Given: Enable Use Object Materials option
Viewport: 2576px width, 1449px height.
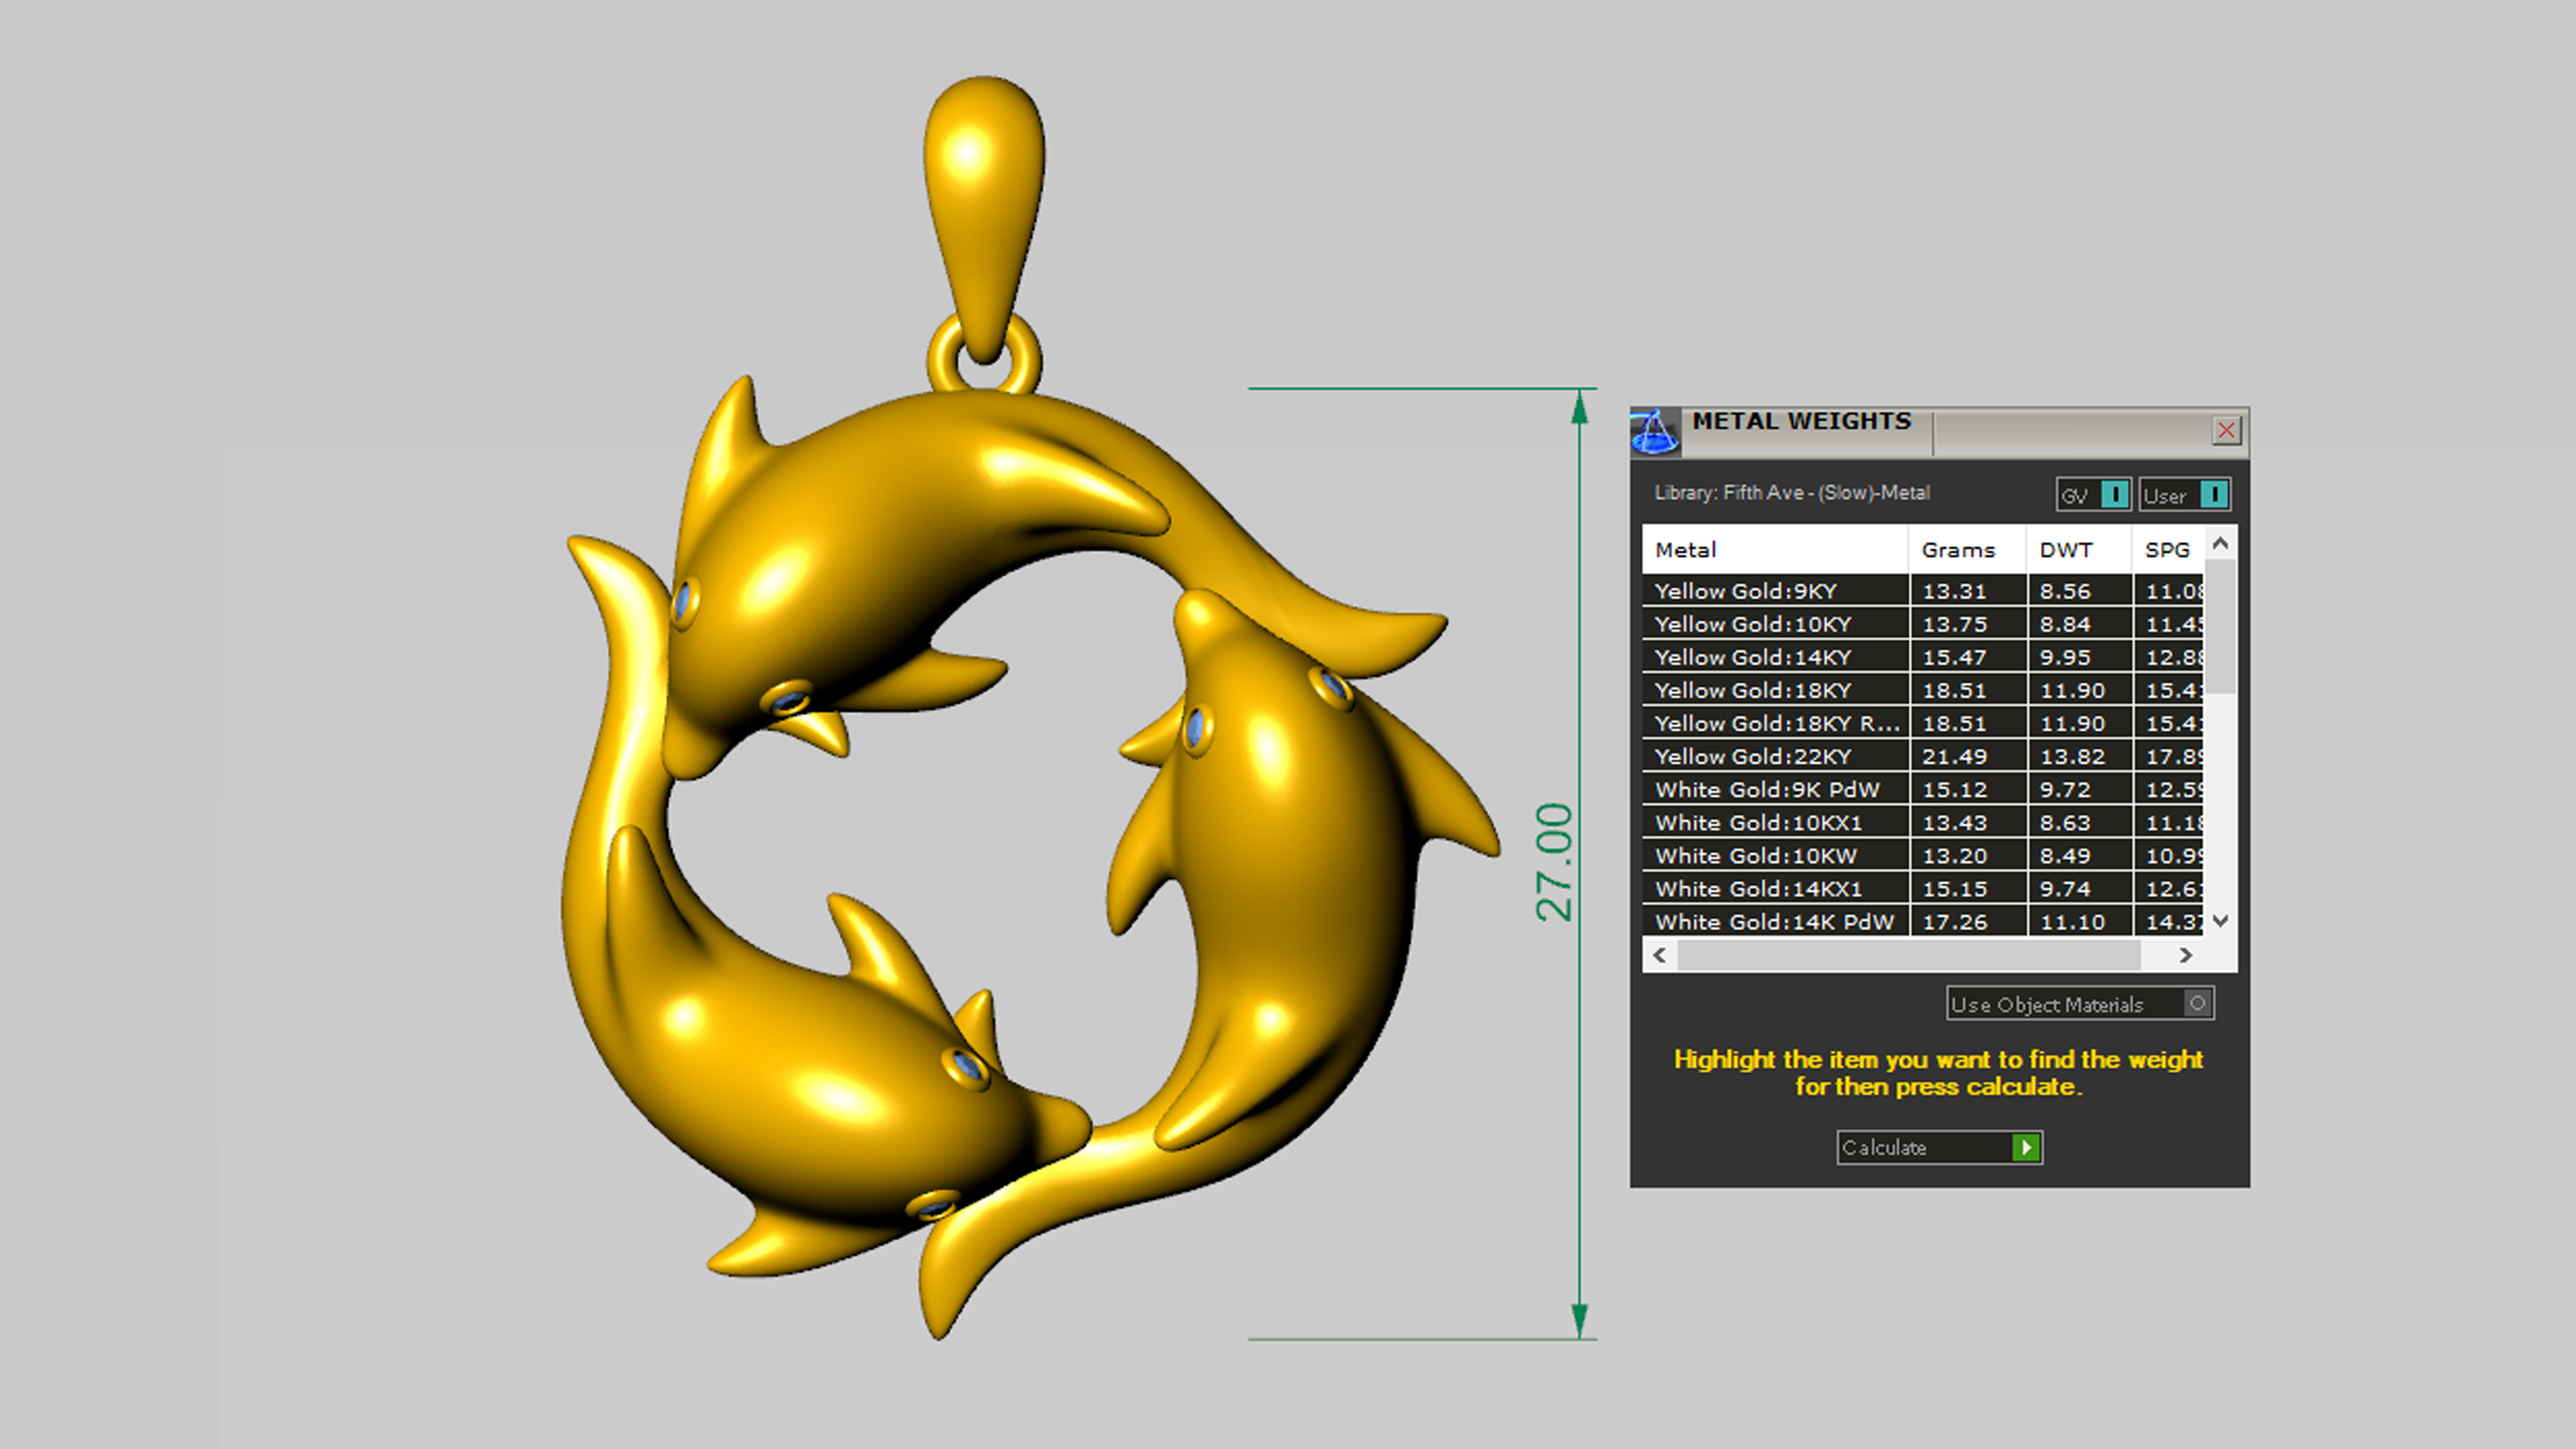Looking at the screenshot, I should coord(2080,1004).
